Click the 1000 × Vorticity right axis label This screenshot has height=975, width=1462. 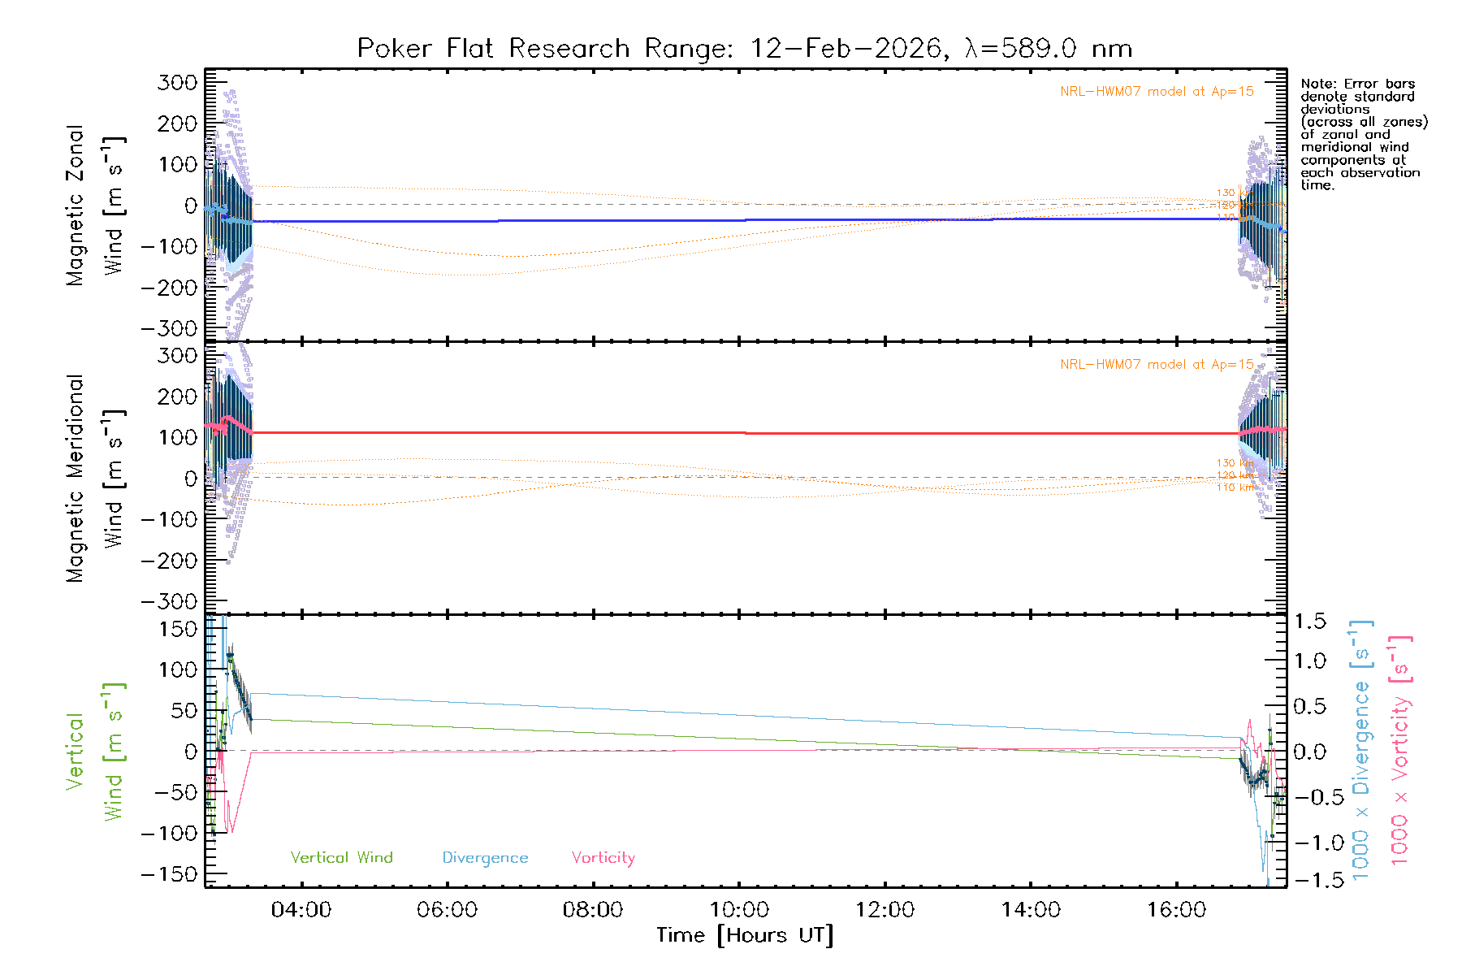pos(1400,751)
